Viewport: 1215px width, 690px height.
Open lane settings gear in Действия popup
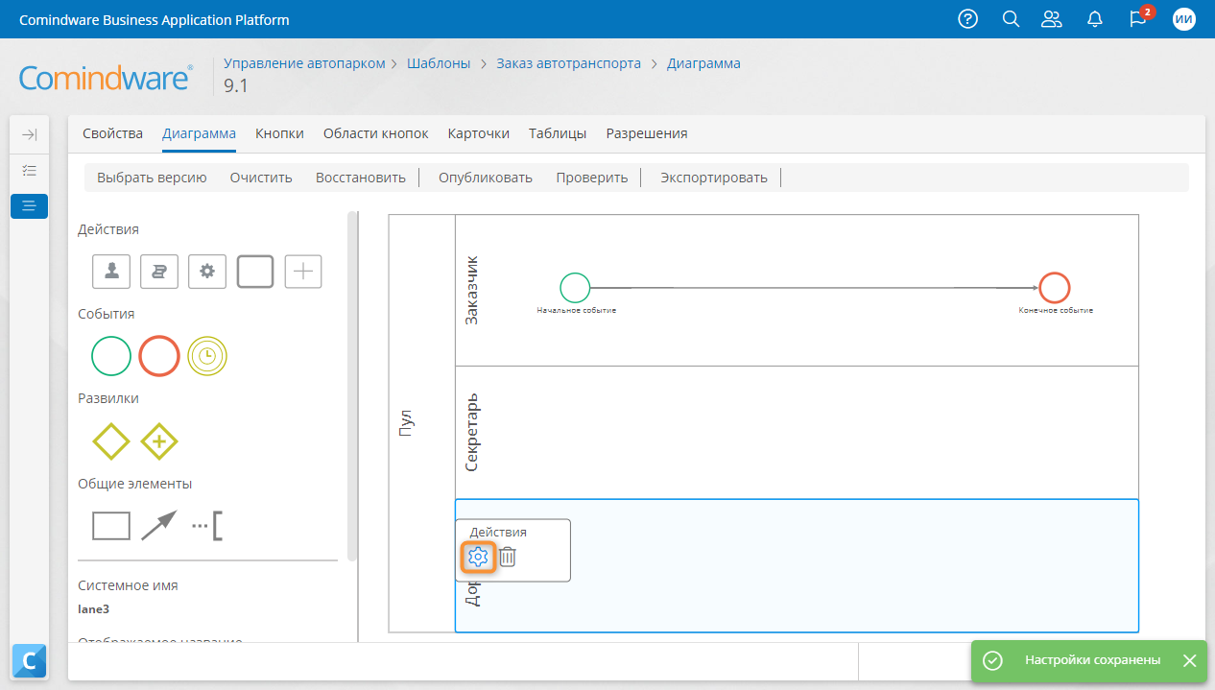(477, 557)
